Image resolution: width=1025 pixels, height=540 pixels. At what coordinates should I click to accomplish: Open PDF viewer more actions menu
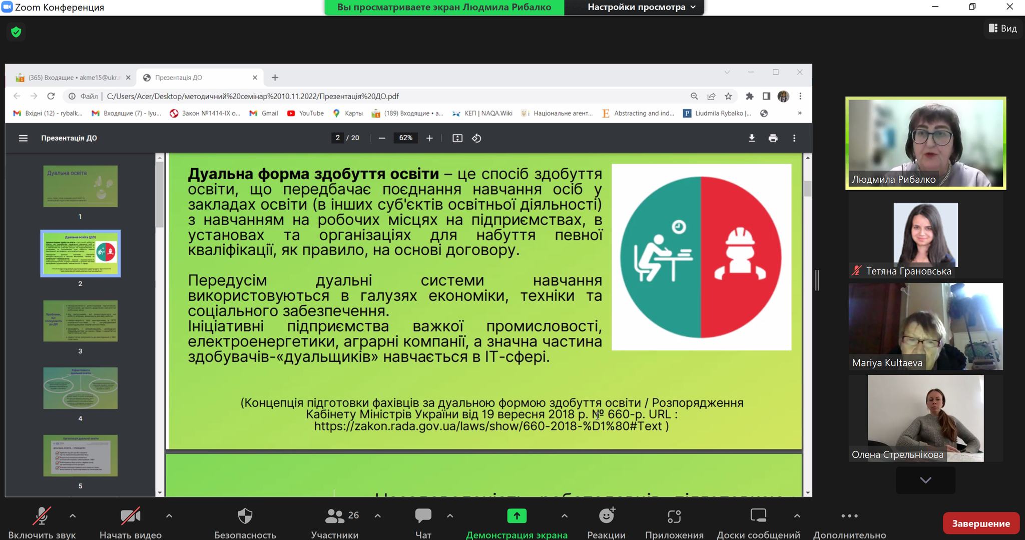(794, 138)
